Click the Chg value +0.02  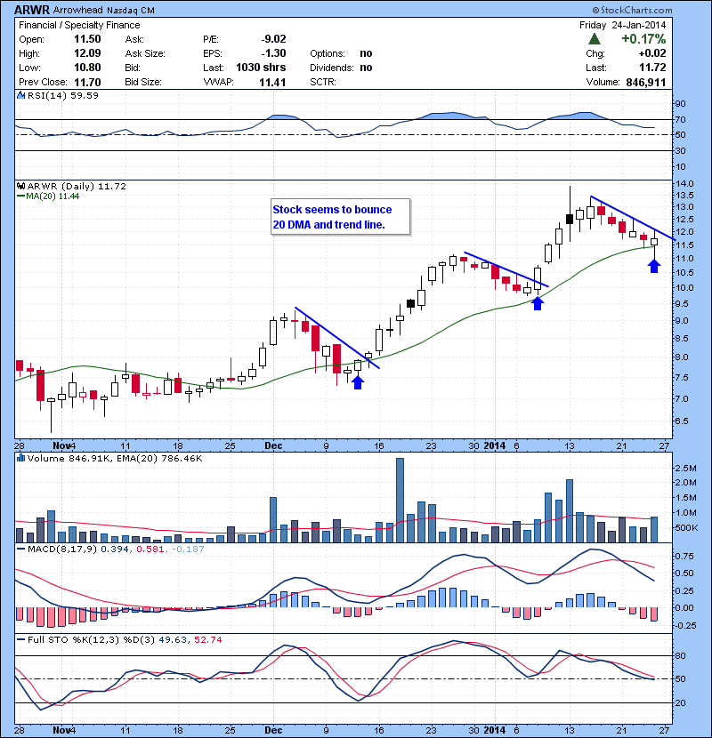(652, 53)
